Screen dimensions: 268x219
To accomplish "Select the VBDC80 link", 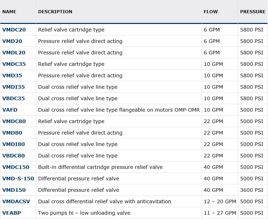I will coord(14,156).
